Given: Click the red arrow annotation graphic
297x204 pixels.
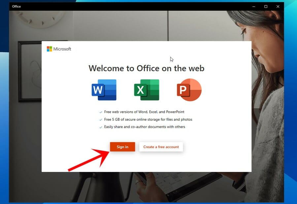Looking at the screenshot, I should [89, 160].
